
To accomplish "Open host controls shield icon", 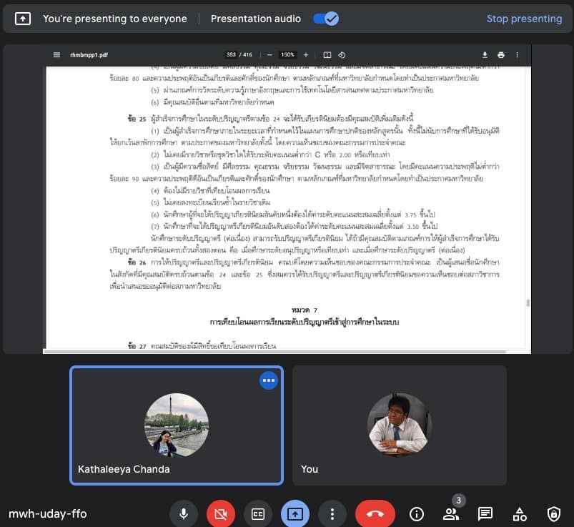I will click(x=554, y=513).
